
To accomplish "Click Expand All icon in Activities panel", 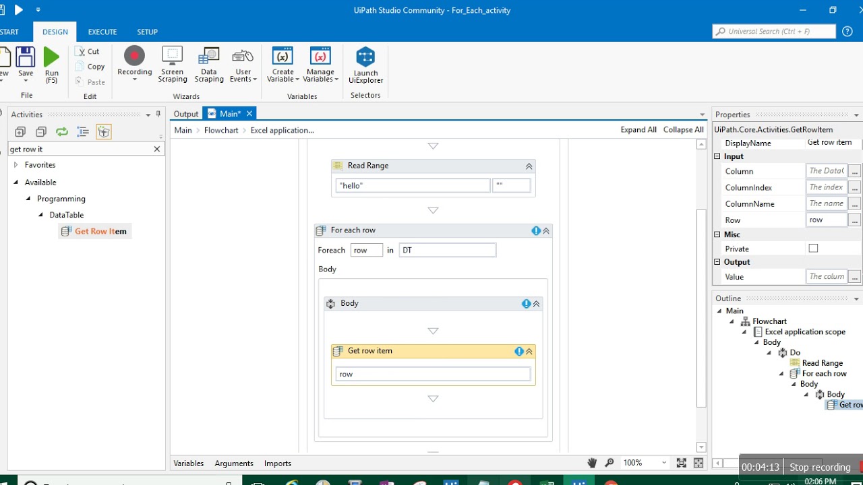I will point(20,132).
